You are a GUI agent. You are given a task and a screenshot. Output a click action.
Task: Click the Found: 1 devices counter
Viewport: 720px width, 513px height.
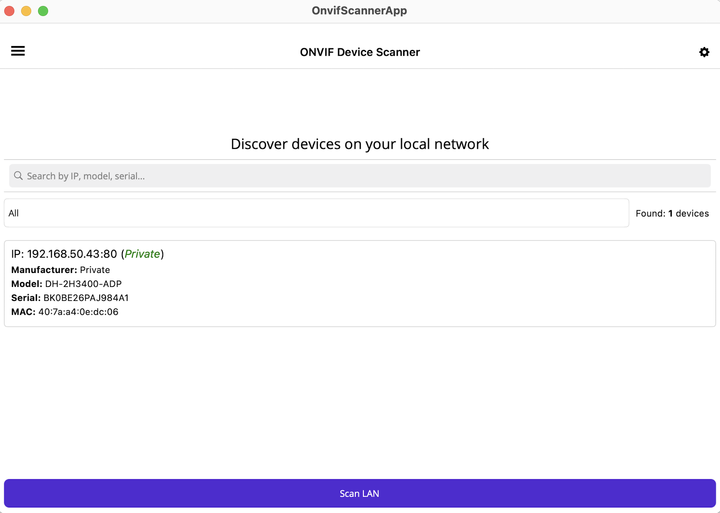click(x=672, y=213)
